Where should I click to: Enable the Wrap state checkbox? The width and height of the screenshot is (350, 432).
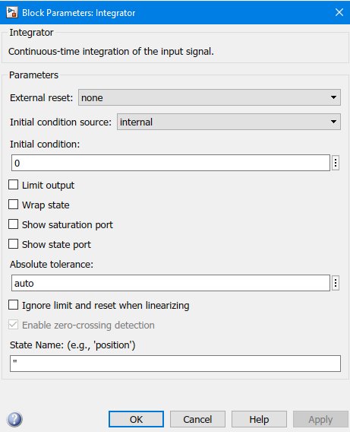pyautogui.click(x=13, y=205)
